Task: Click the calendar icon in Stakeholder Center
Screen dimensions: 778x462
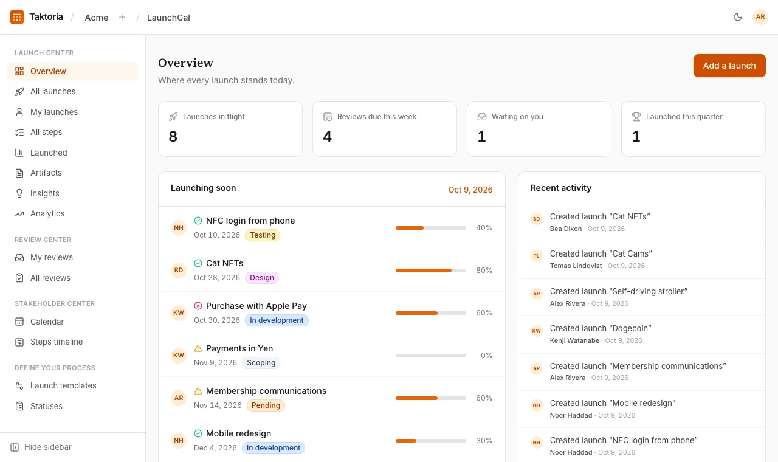Action: pyautogui.click(x=19, y=322)
